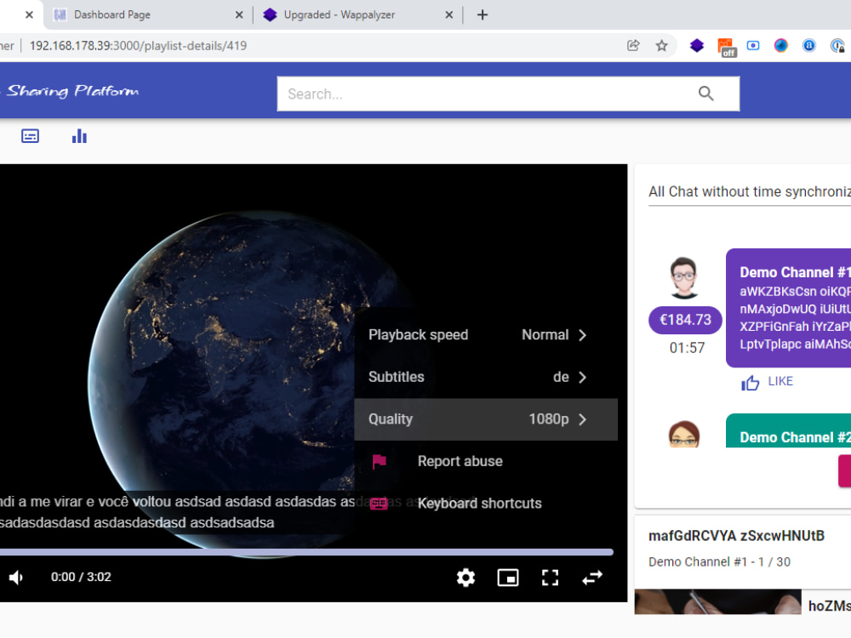Click the 01:57 chat timestamp
851x638 pixels.
tap(687, 348)
